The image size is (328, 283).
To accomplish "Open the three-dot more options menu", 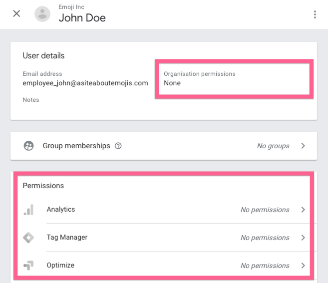I will 315,14.
